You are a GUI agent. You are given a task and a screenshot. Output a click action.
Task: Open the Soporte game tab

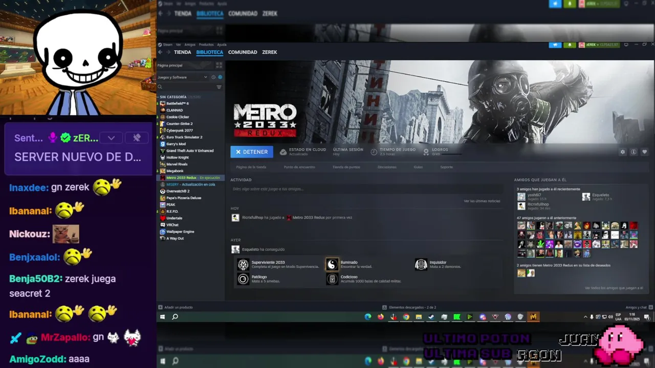coord(446,167)
